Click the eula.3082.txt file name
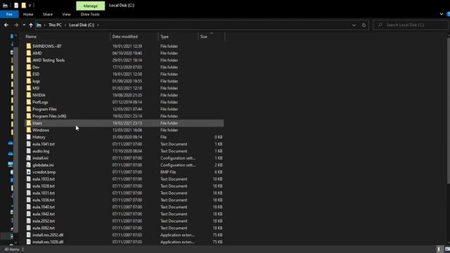Screen dimensions: 450x253 [44, 228]
